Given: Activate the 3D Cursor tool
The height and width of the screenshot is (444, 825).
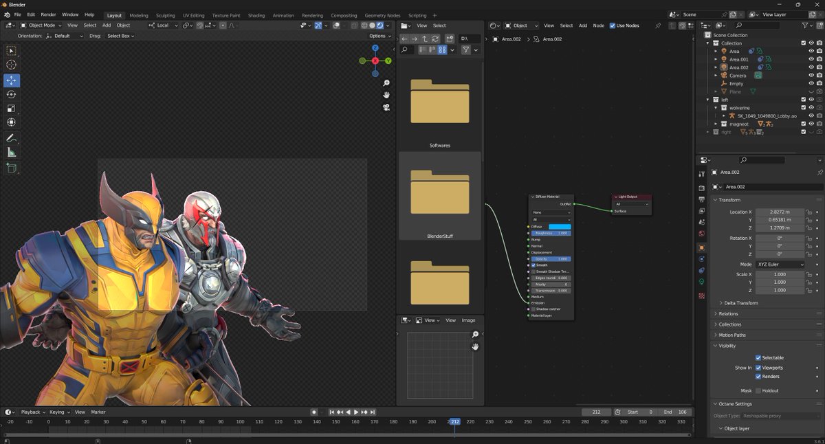Looking at the screenshot, I should 12,65.
